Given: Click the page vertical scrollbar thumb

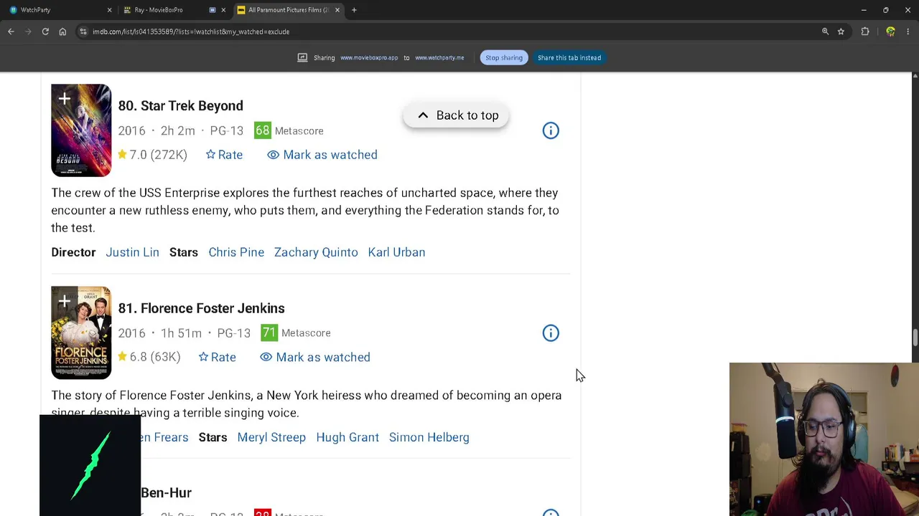Looking at the screenshot, I should pyautogui.click(x=915, y=338).
